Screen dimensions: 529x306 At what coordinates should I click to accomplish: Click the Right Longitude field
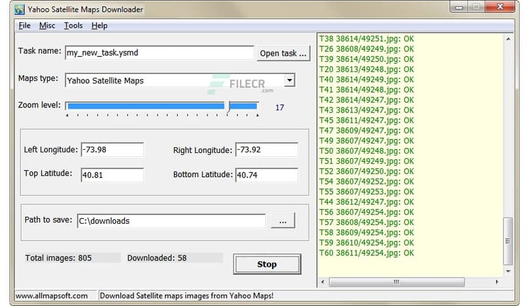(x=266, y=150)
